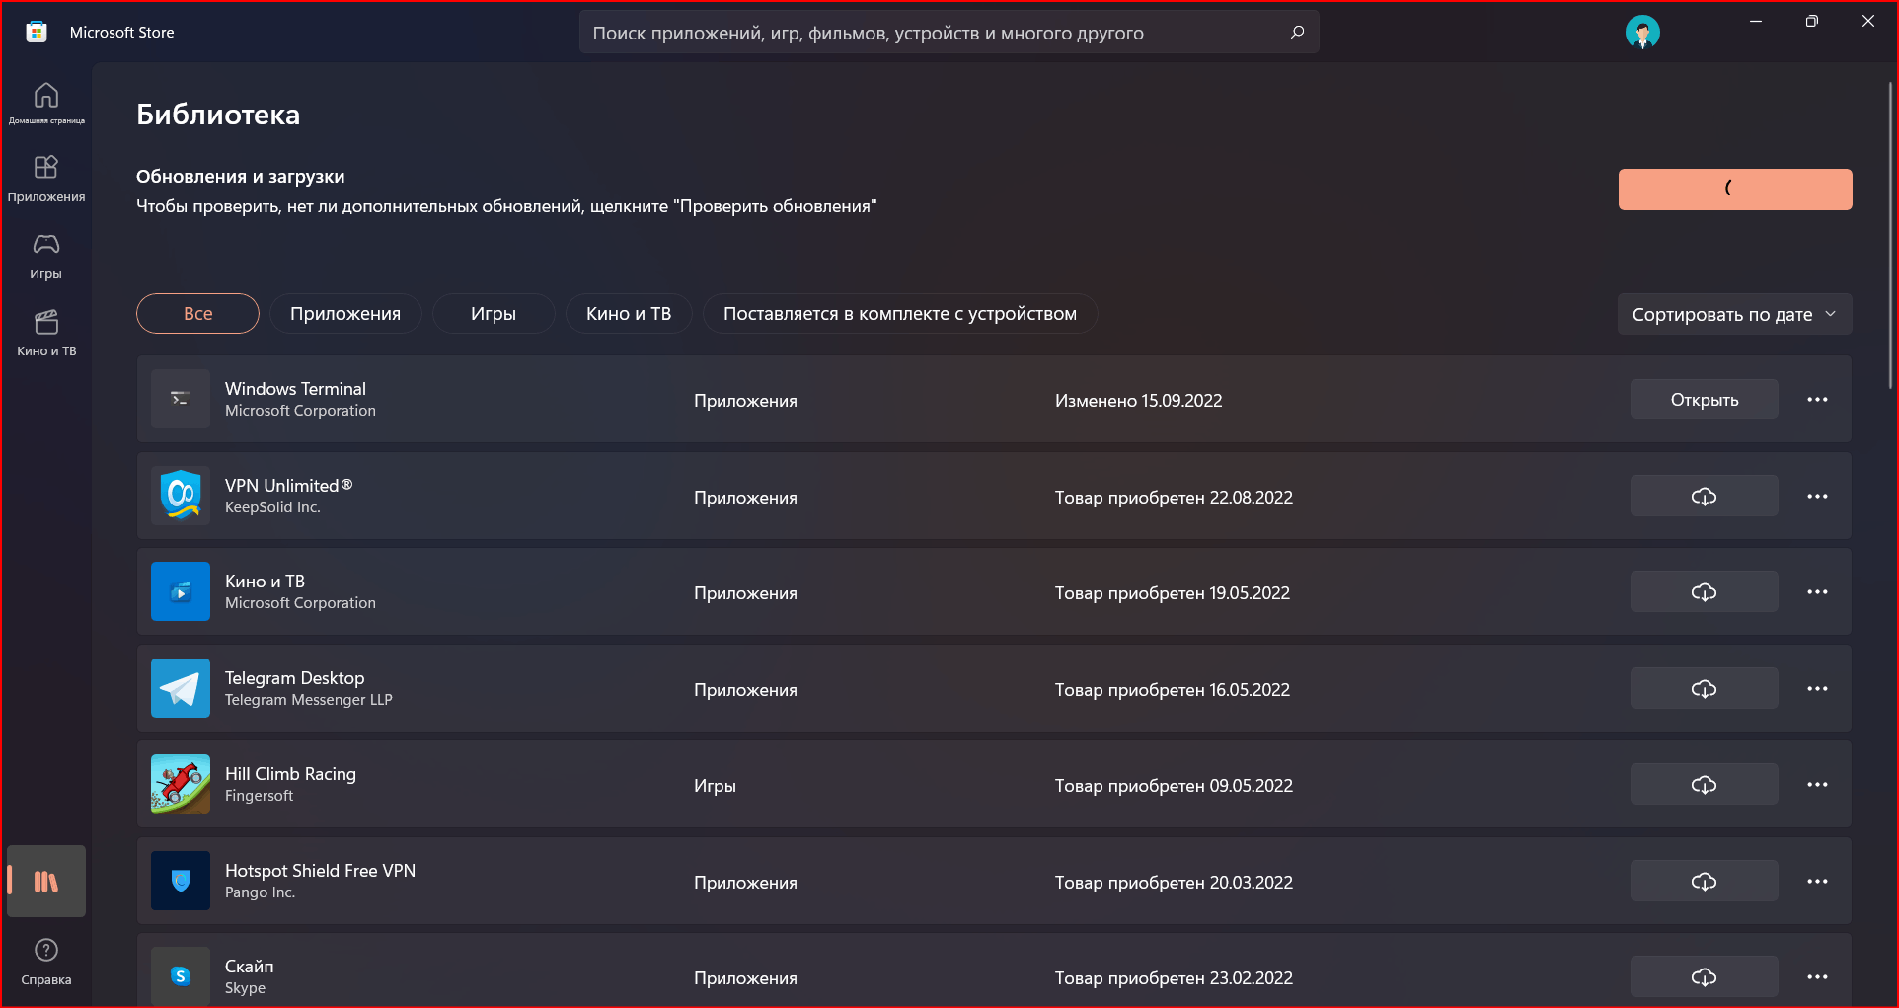
Task: Open more options for Hill Climb Racing
Action: (x=1817, y=784)
